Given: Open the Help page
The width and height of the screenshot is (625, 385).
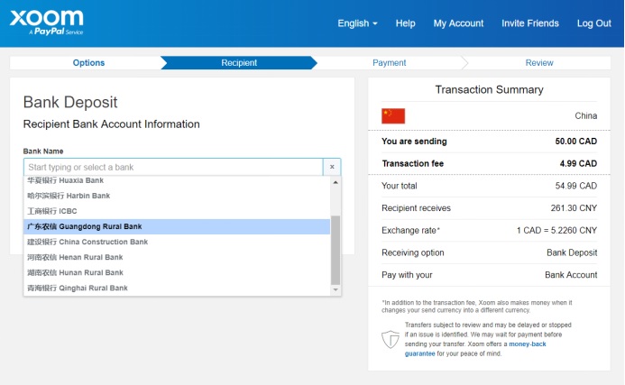Looking at the screenshot, I should 405,23.
